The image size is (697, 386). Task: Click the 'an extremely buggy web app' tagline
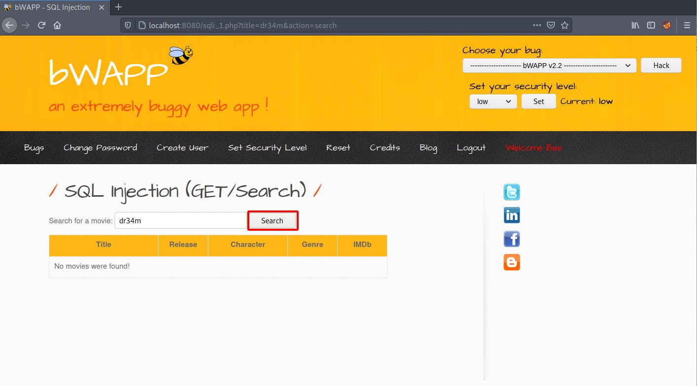point(158,106)
